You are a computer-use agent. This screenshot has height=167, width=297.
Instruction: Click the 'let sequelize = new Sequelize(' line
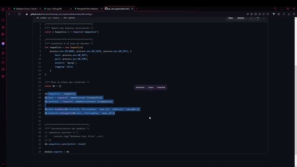(64, 47)
